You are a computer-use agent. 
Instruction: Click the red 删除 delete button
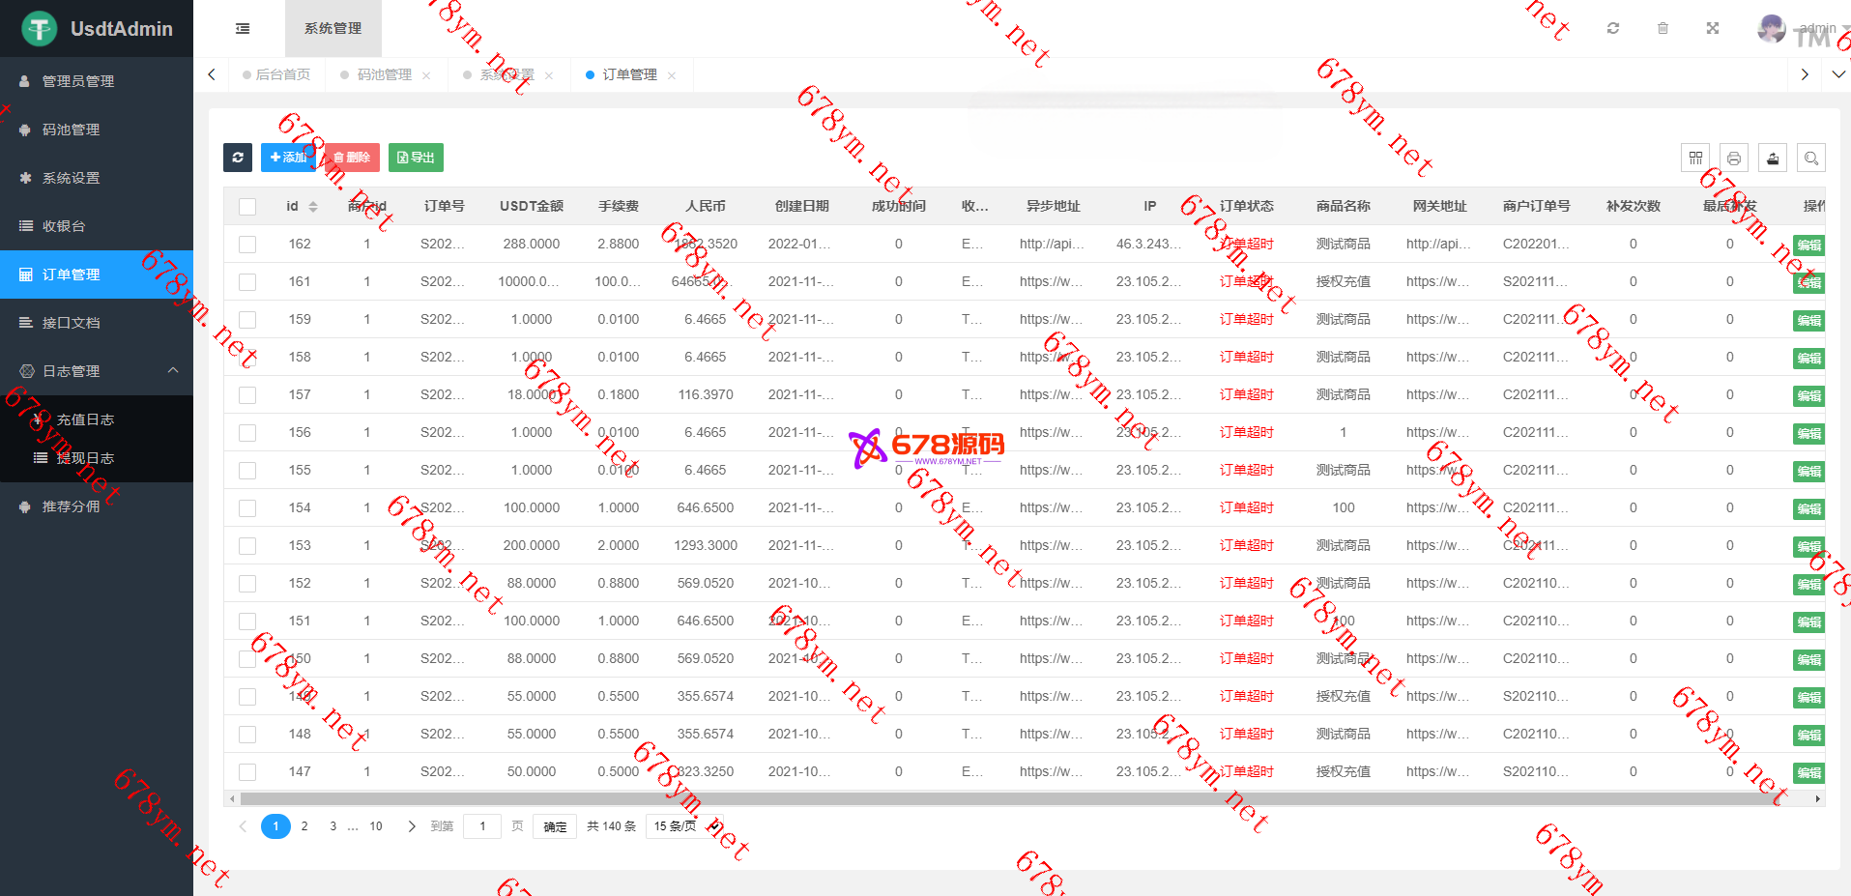(352, 158)
